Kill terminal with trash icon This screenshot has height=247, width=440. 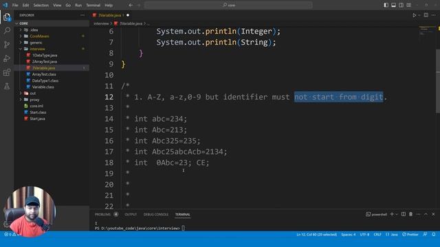point(411,214)
